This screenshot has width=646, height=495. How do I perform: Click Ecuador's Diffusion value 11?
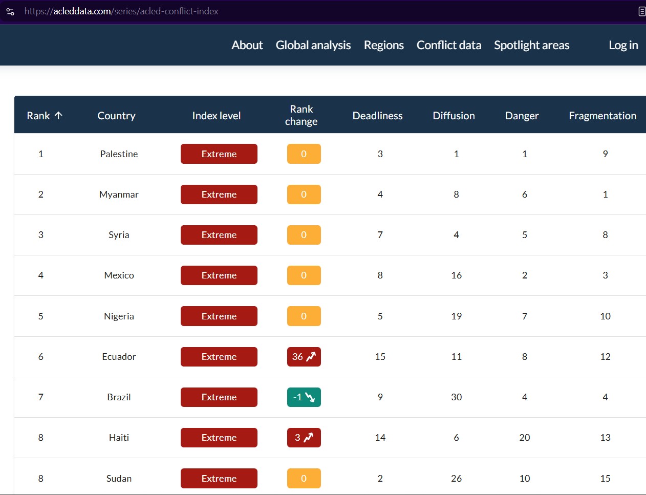click(x=457, y=357)
